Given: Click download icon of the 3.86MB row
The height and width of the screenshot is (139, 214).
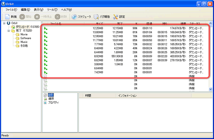Looking at the screenshot, I should tap(46, 64).
